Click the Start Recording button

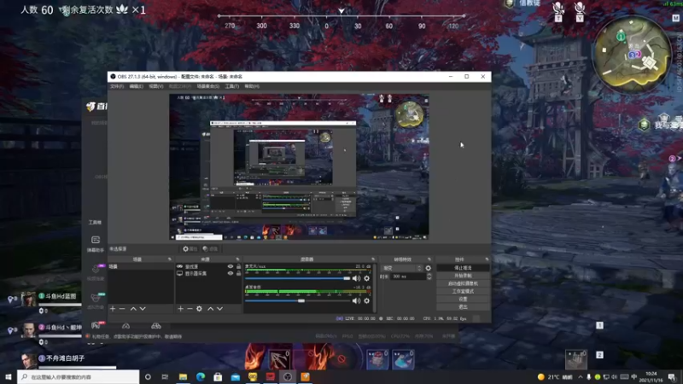point(463,276)
